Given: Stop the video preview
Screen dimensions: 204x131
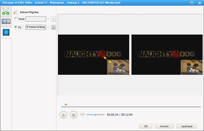Looking at the screenshot, I should (74, 115).
